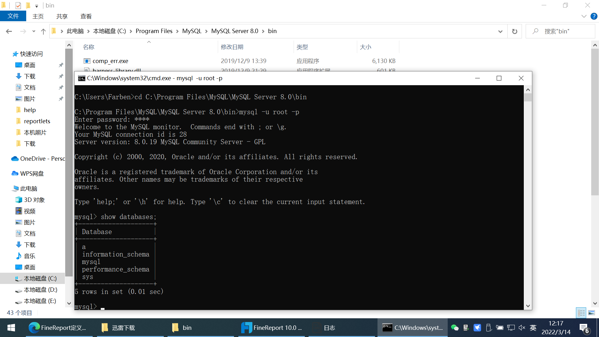
Task: Click 此电脑 in the address path
Action: 75,31
